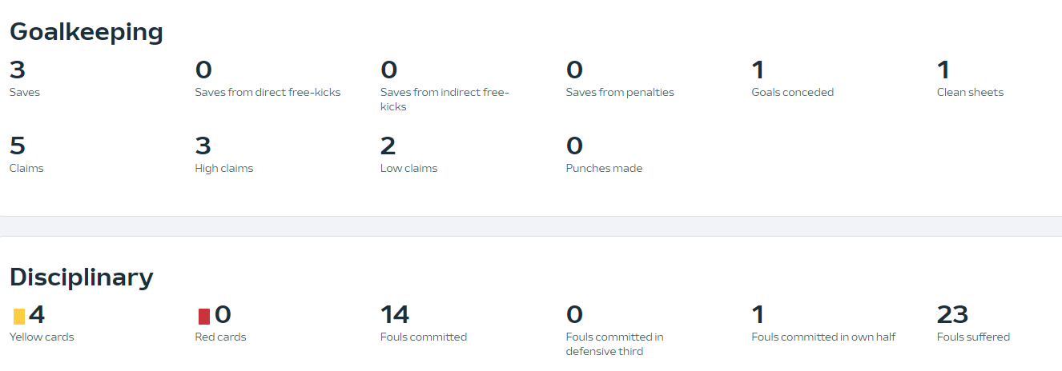
Task: Click the Saves from penalties label
Action: point(620,92)
